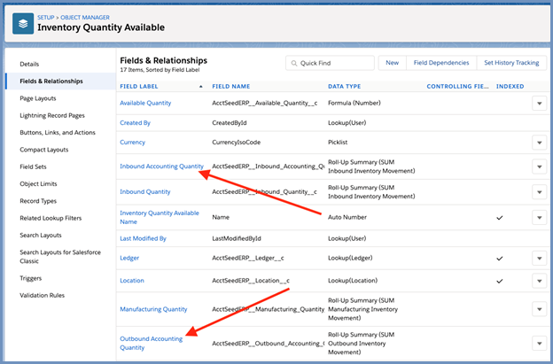
Task: Sort by the FIELD NAME column header
Action: 231,86
